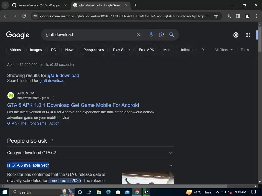Open the Chrome three-dot menu
The height and width of the screenshot is (196, 262).
(x=256, y=16)
